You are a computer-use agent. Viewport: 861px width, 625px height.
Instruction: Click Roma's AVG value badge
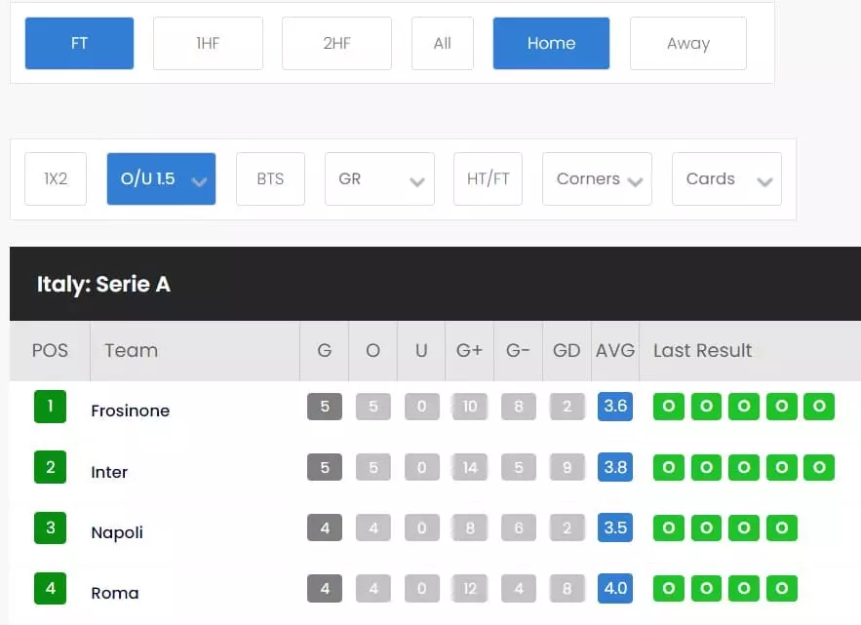[x=615, y=589]
